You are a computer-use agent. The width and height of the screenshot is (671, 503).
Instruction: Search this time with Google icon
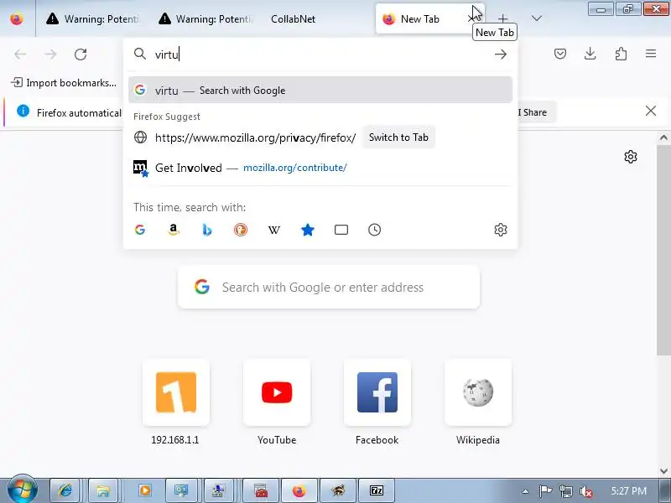point(140,230)
